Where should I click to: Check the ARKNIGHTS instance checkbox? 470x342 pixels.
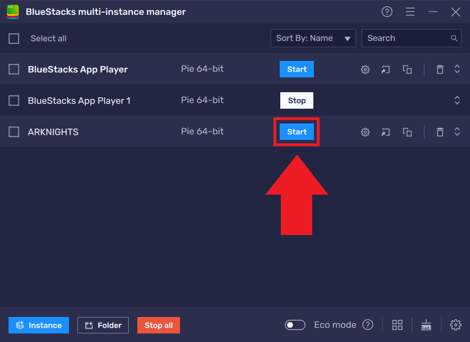(x=14, y=131)
